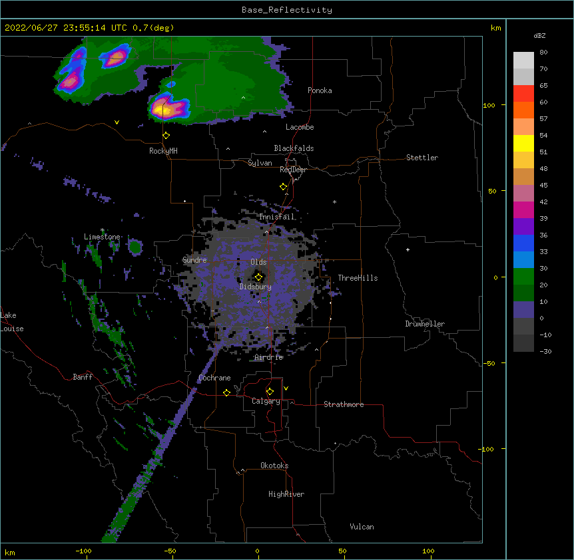Click the 0 tick label on the bottom axis
Screen dimensions: 574x560
pos(257,551)
